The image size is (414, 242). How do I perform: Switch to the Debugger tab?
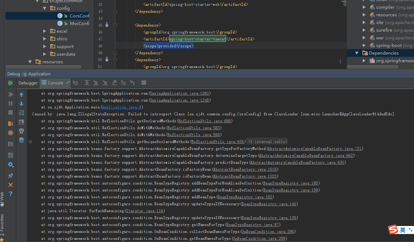[x=28, y=83]
